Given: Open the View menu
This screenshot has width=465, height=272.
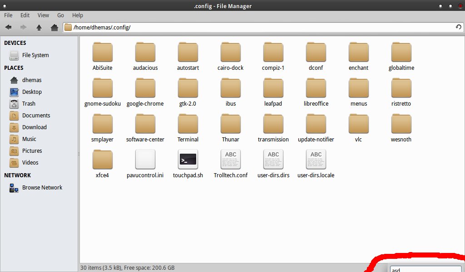Looking at the screenshot, I should tap(43, 15).
